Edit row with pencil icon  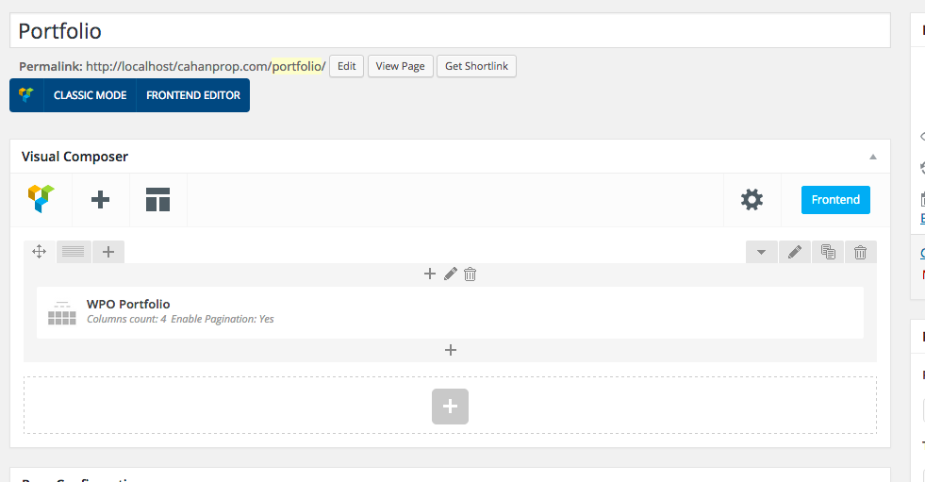coord(795,252)
